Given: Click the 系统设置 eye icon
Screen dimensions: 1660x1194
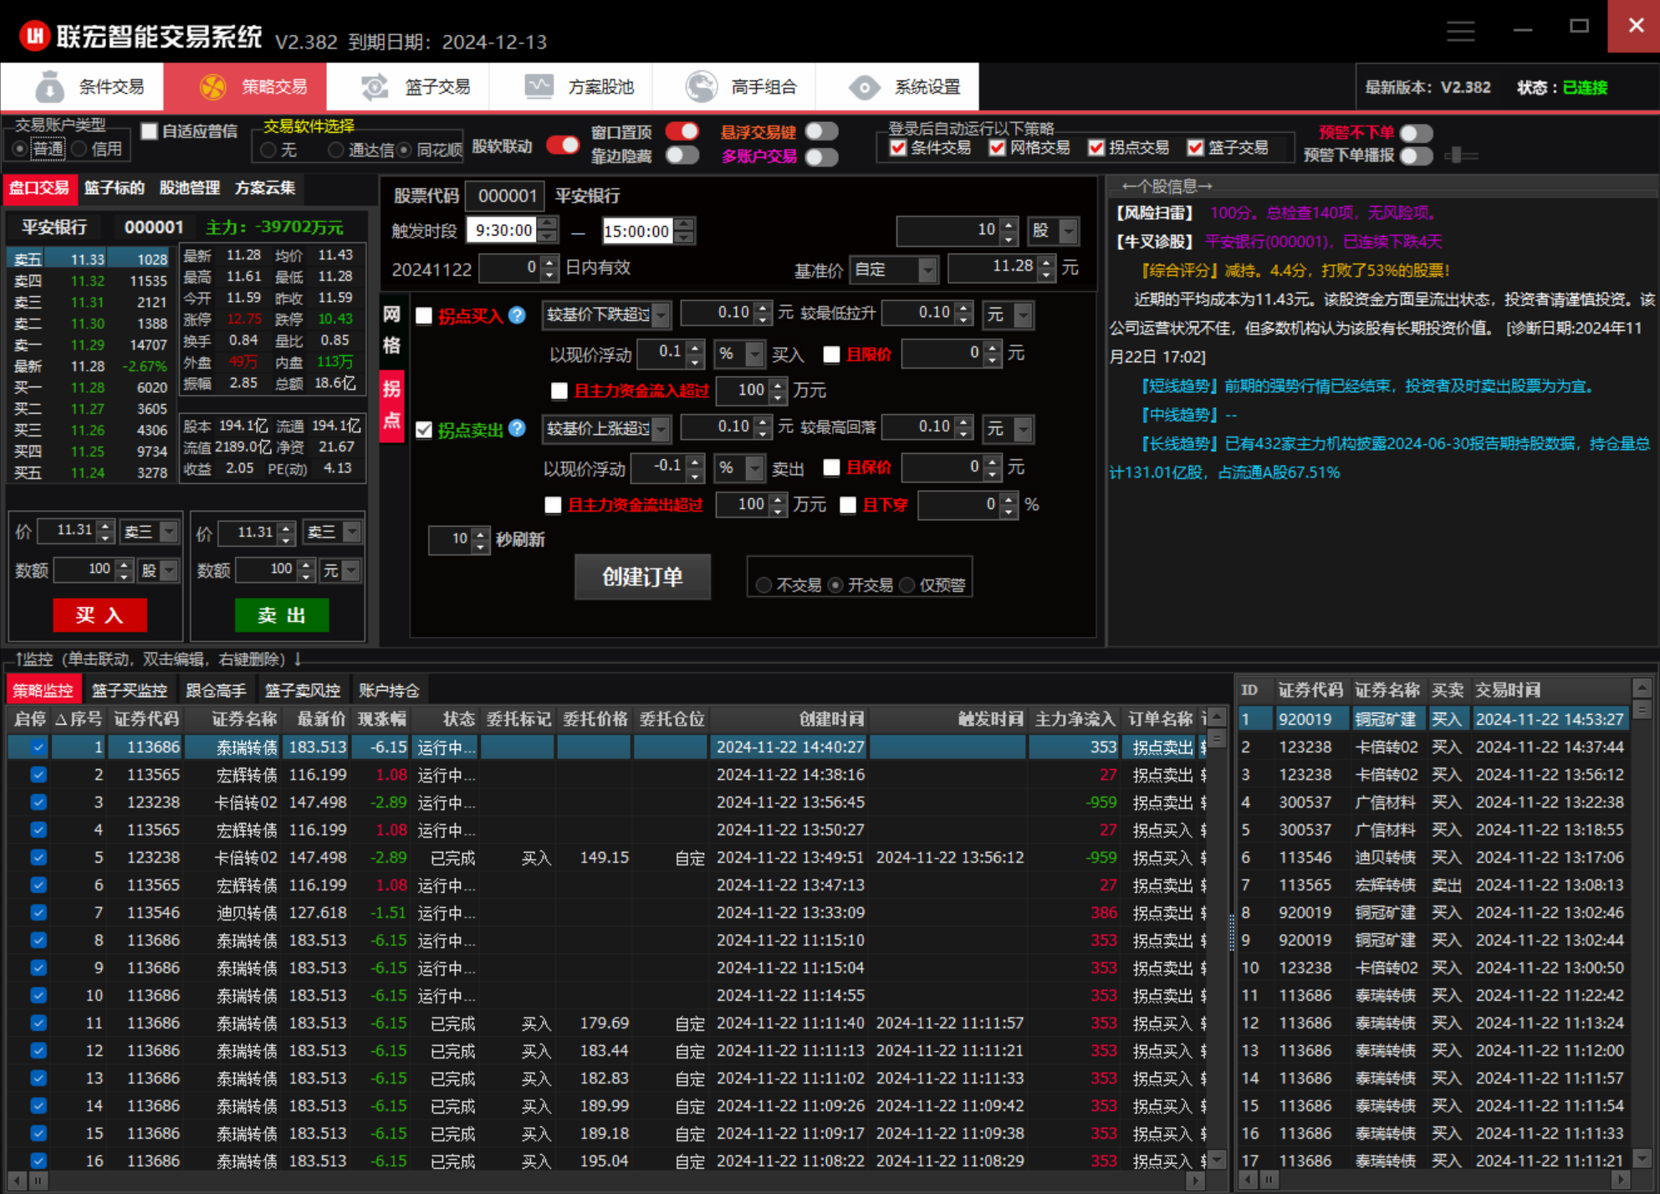Looking at the screenshot, I should coord(864,87).
